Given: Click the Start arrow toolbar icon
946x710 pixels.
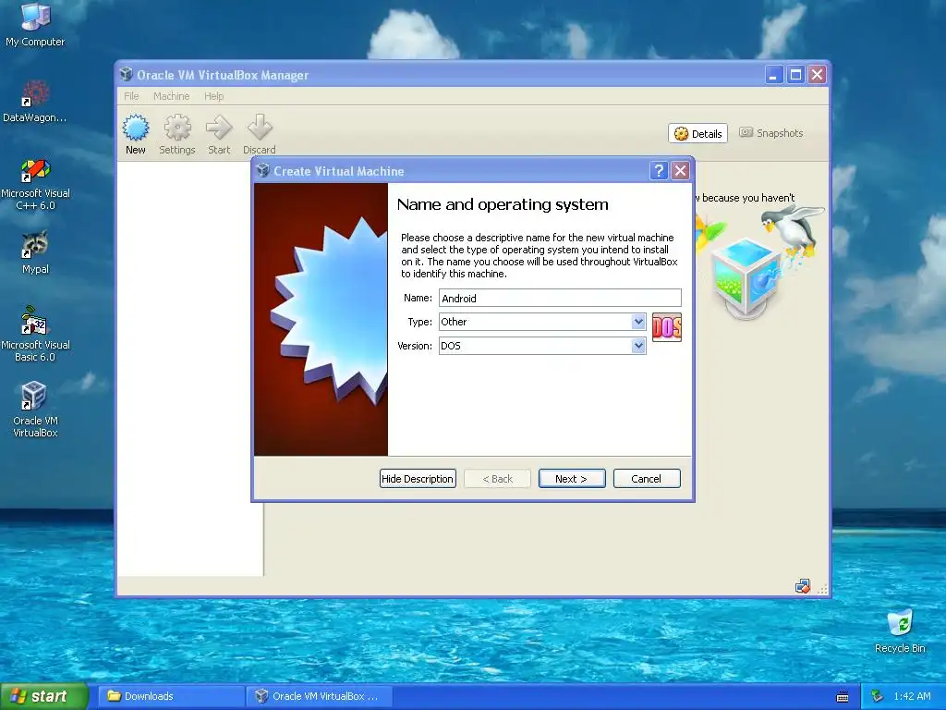Looking at the screenshot, I should tap(219, 134).
